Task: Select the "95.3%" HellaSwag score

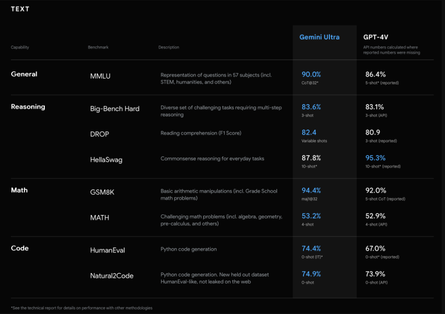Action: pyautogui.click(x=376, y=158)
